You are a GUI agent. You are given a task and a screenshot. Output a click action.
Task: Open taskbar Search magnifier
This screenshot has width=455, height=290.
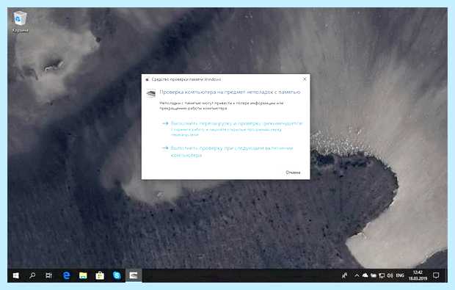(32, 275)
